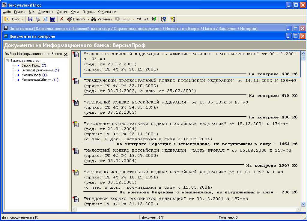
Task: Click the print preview icon
Action: click(x=45, y=19)
